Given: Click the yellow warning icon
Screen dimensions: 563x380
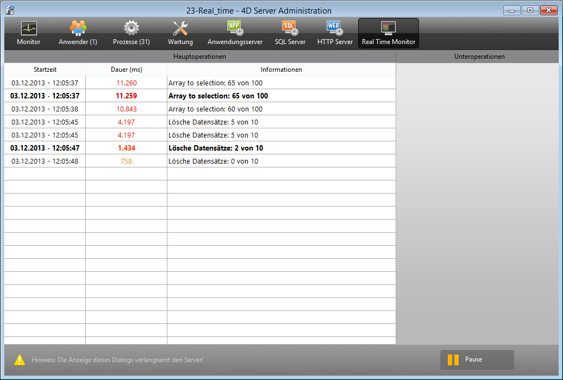Looking at the screenshot, I should tap(20, 359).
